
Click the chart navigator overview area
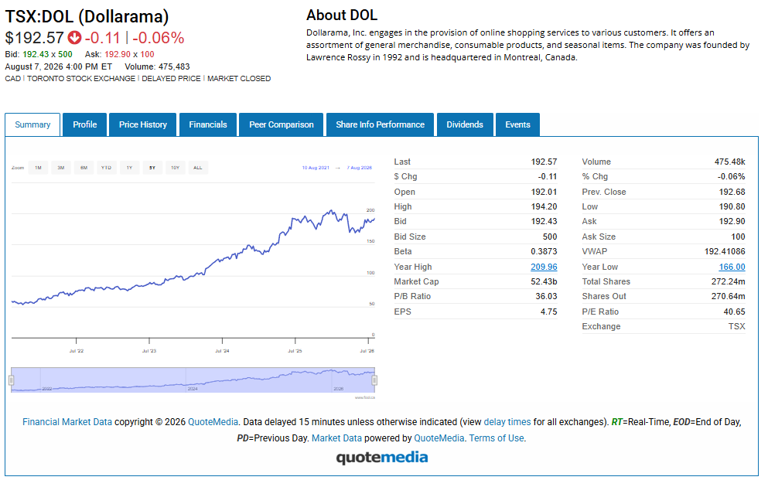[193, 380]
